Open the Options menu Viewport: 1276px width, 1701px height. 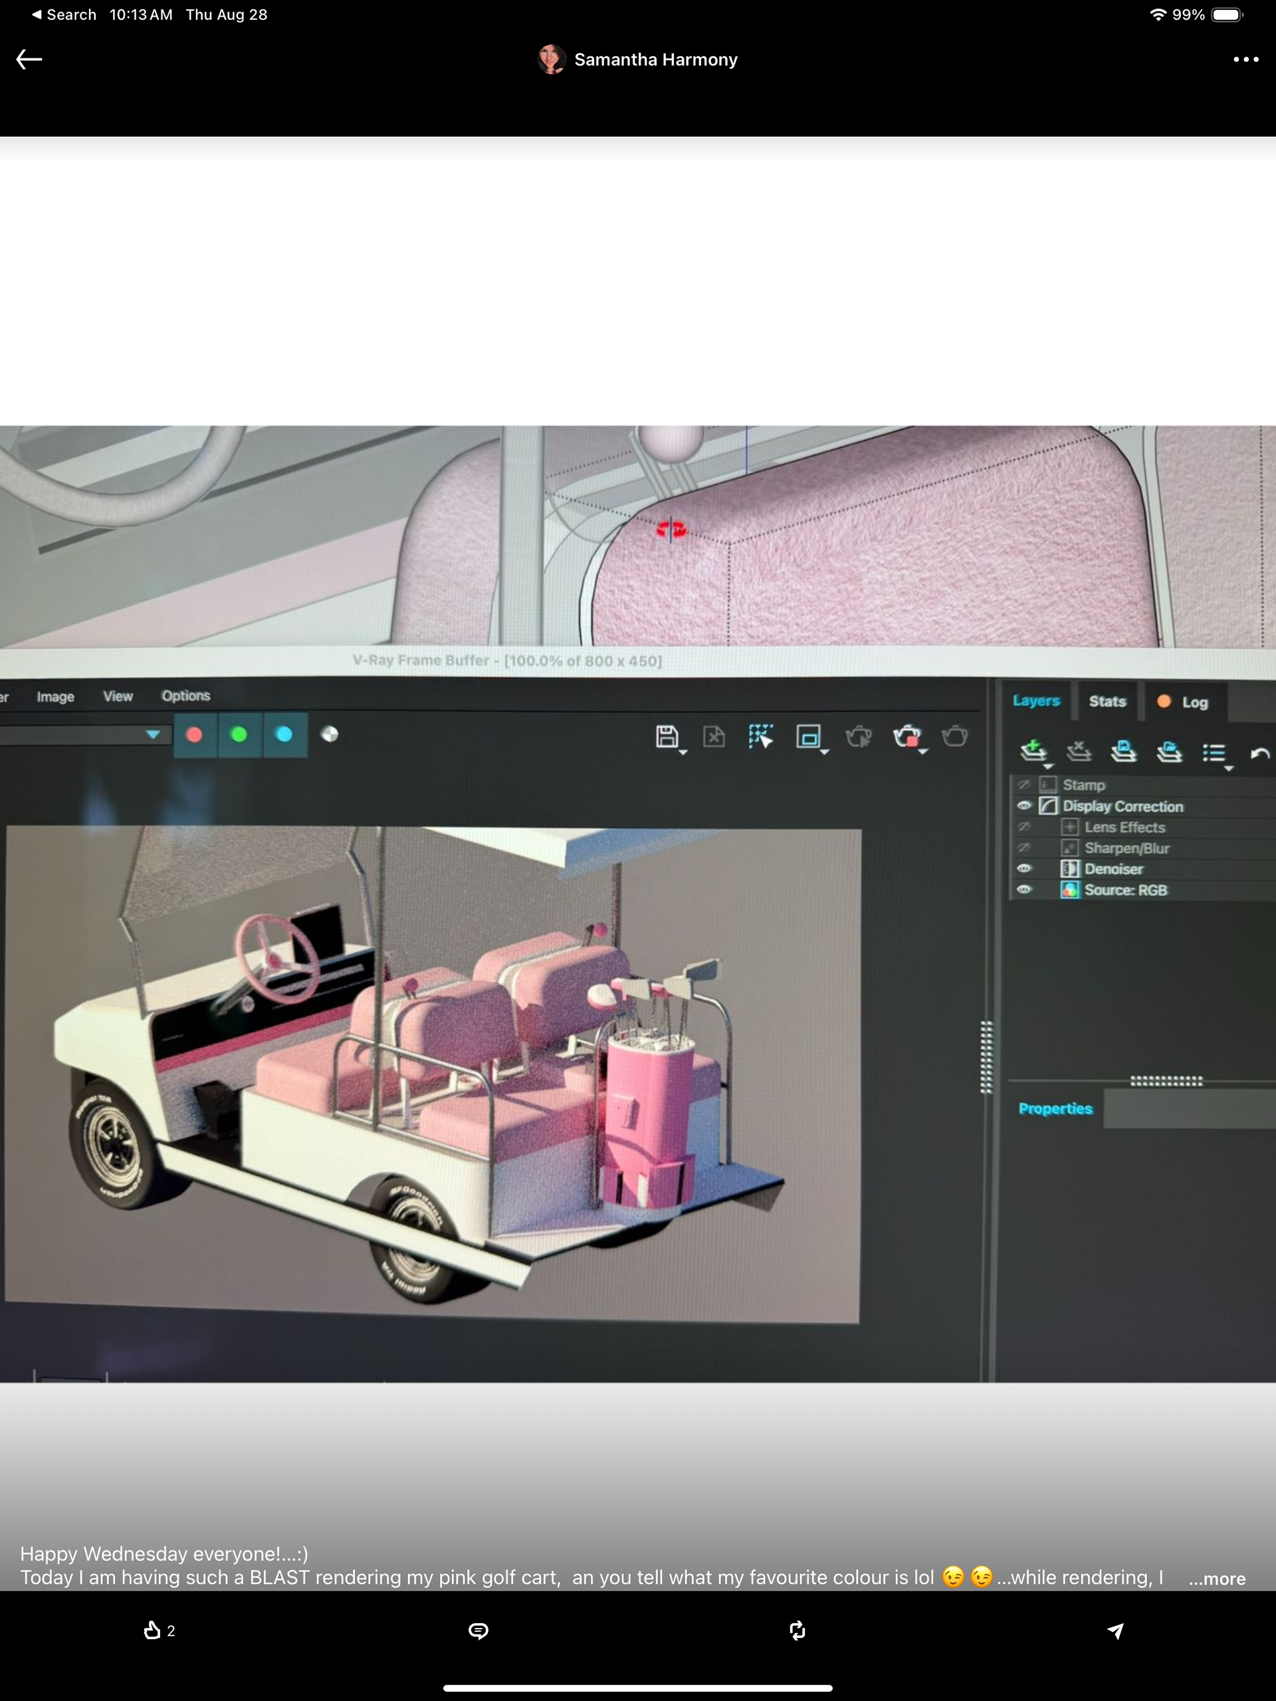pos(185,695)
